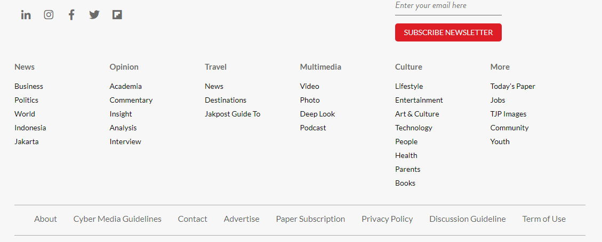Open the Privacy Policy page

point(387,219)
